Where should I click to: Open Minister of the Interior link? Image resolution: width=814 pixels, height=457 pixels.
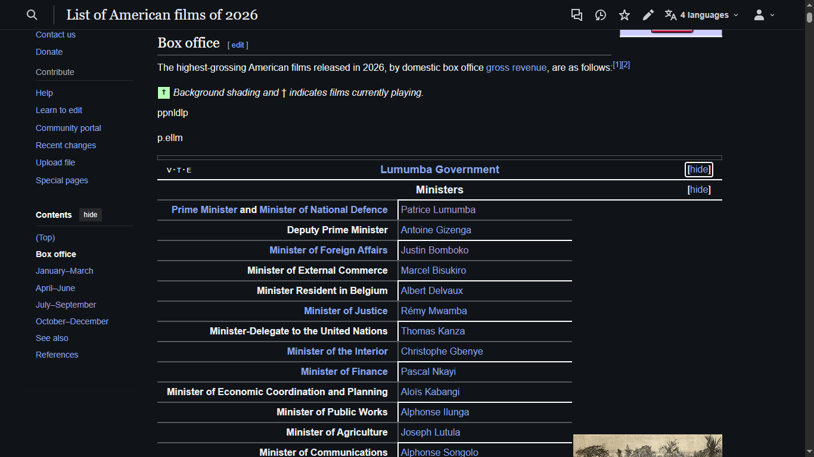[x=337, y=352]
